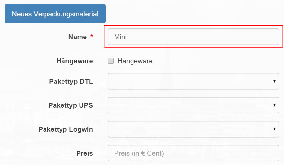Click the Neues Verpackungsmaterial button

tap(55, 14)
